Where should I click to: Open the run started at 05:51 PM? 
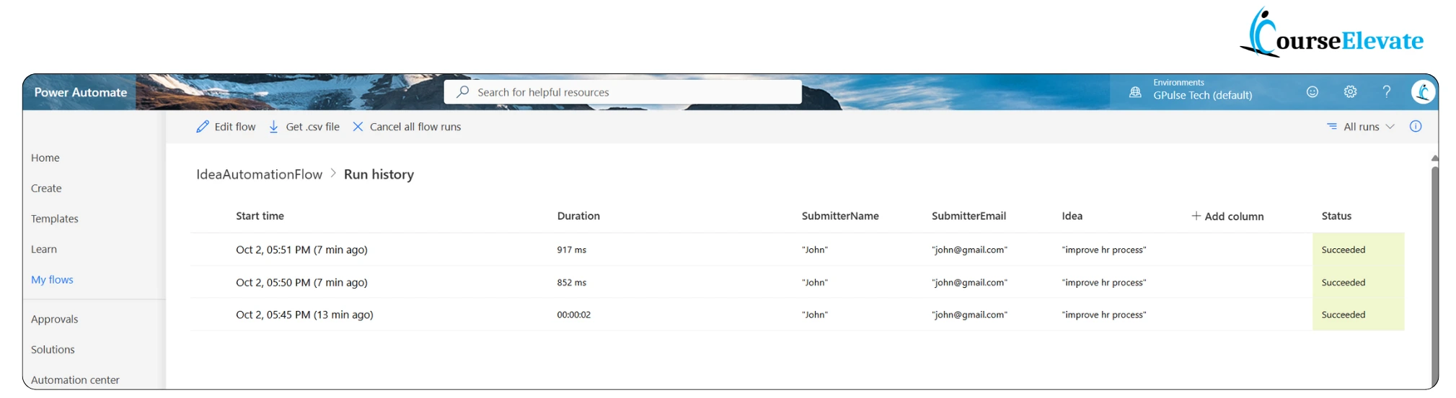click(301, 250)
